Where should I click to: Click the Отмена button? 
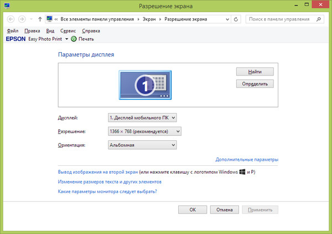pos(225,210)
